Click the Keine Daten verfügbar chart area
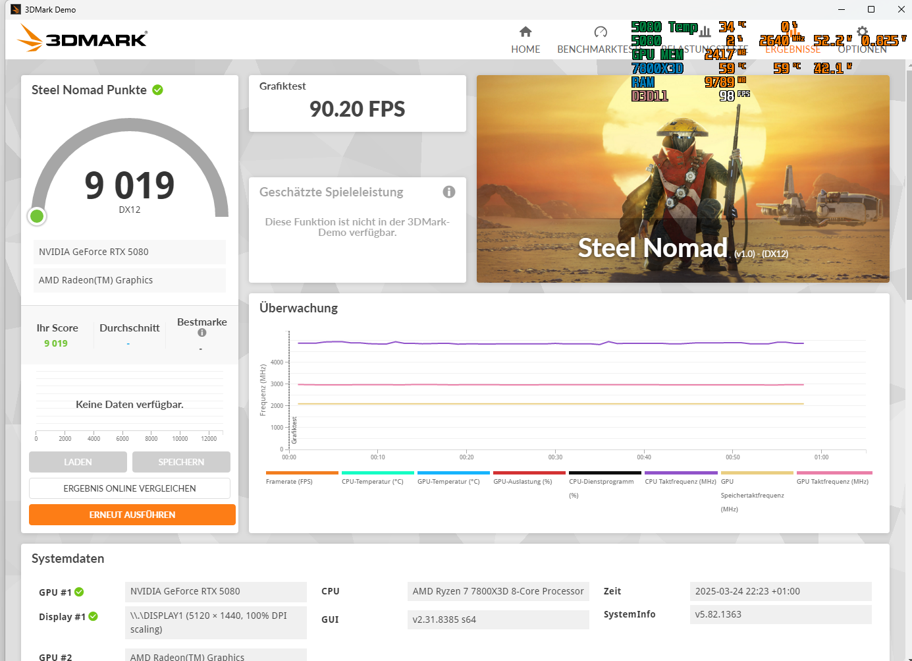The width and height of the screenshot is (912, 661). tap(130, 404)
